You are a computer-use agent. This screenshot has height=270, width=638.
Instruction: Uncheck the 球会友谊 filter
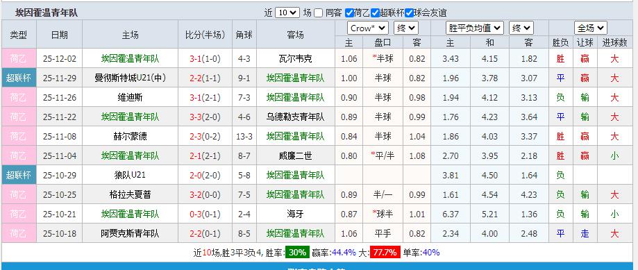(x=410, y=12)
